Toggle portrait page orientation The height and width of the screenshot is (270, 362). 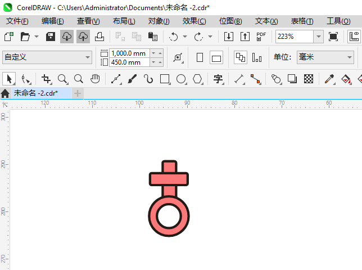(x=200, y=57)
